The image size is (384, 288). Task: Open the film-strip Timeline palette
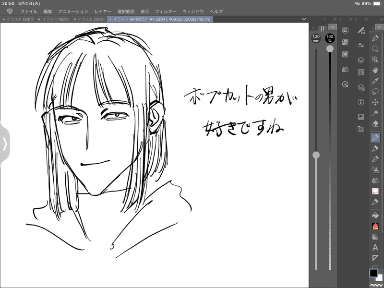point(345,54)
